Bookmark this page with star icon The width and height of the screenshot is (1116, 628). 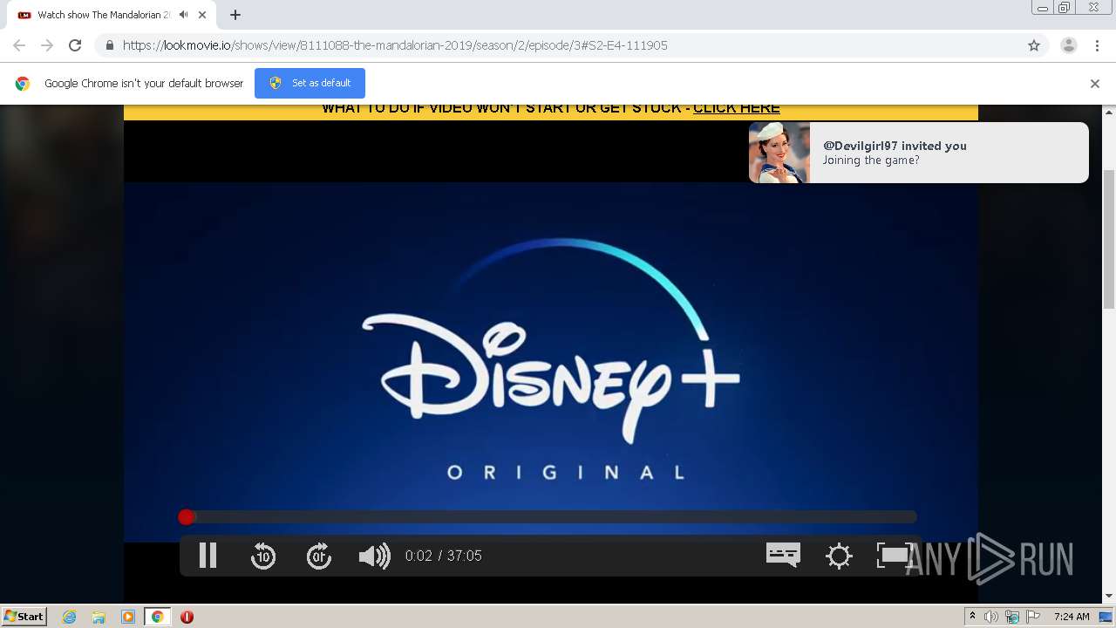(1034, 45)
